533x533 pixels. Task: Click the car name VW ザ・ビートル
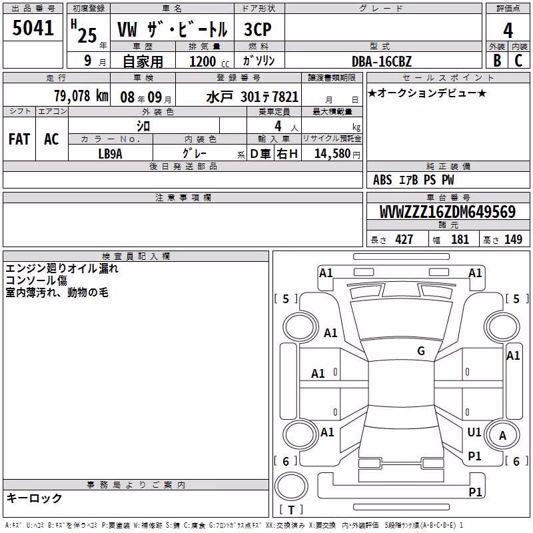point(173,29)
